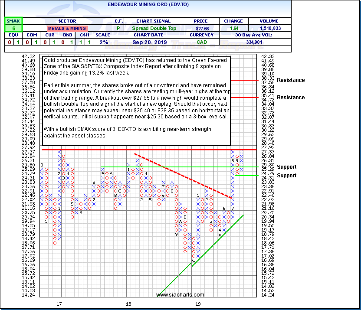Click the green P value under C.F.
Viewport: 361px width, 310px height.
pos(118,28)
